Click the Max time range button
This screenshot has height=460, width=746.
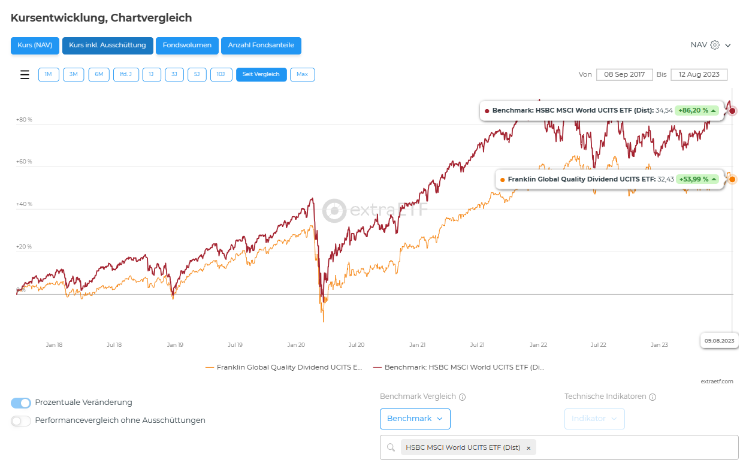302,74
